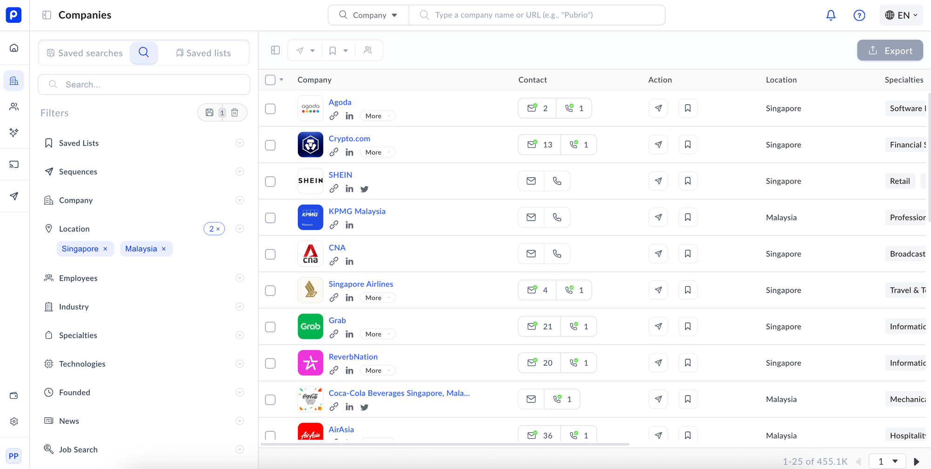Open the EN language dropdown
The image size is (931, 469).
click(x=901, y=15)
